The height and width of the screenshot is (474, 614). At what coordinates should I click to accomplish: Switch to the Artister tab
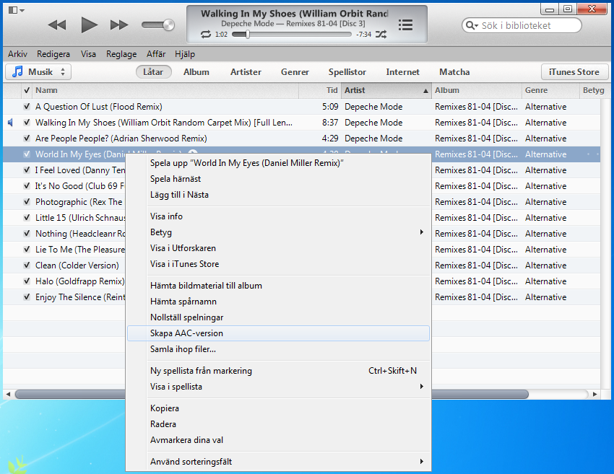tap(246, 72)
